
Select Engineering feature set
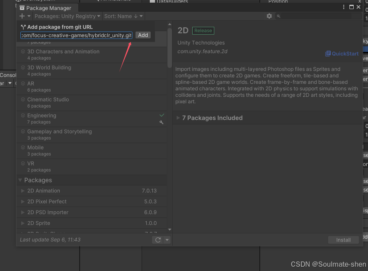[x=91, y=119]
